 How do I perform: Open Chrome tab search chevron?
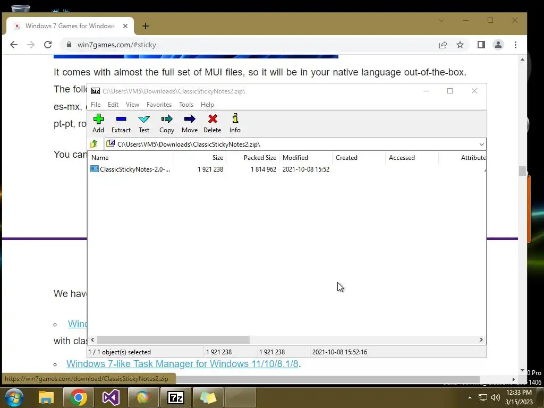(x=441, y=21)
